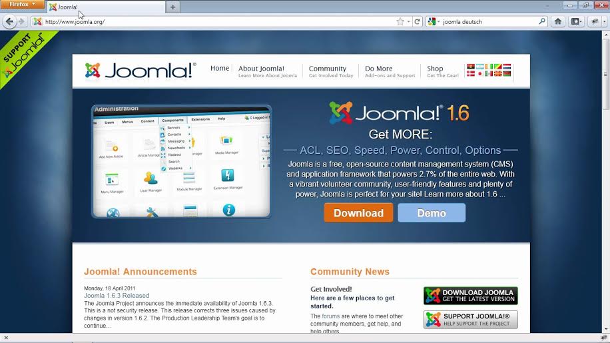
Task: Select the Joomla! browser tab
Action: [x=105, y=7]
